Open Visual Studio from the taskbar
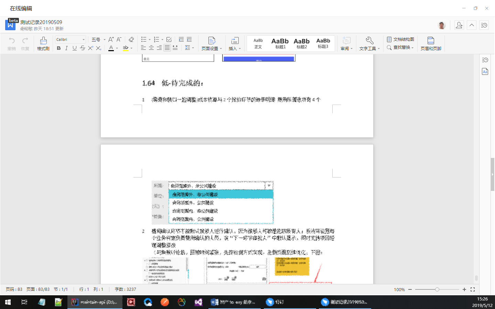Screen dimensions: 495x309 pos(198,302)
